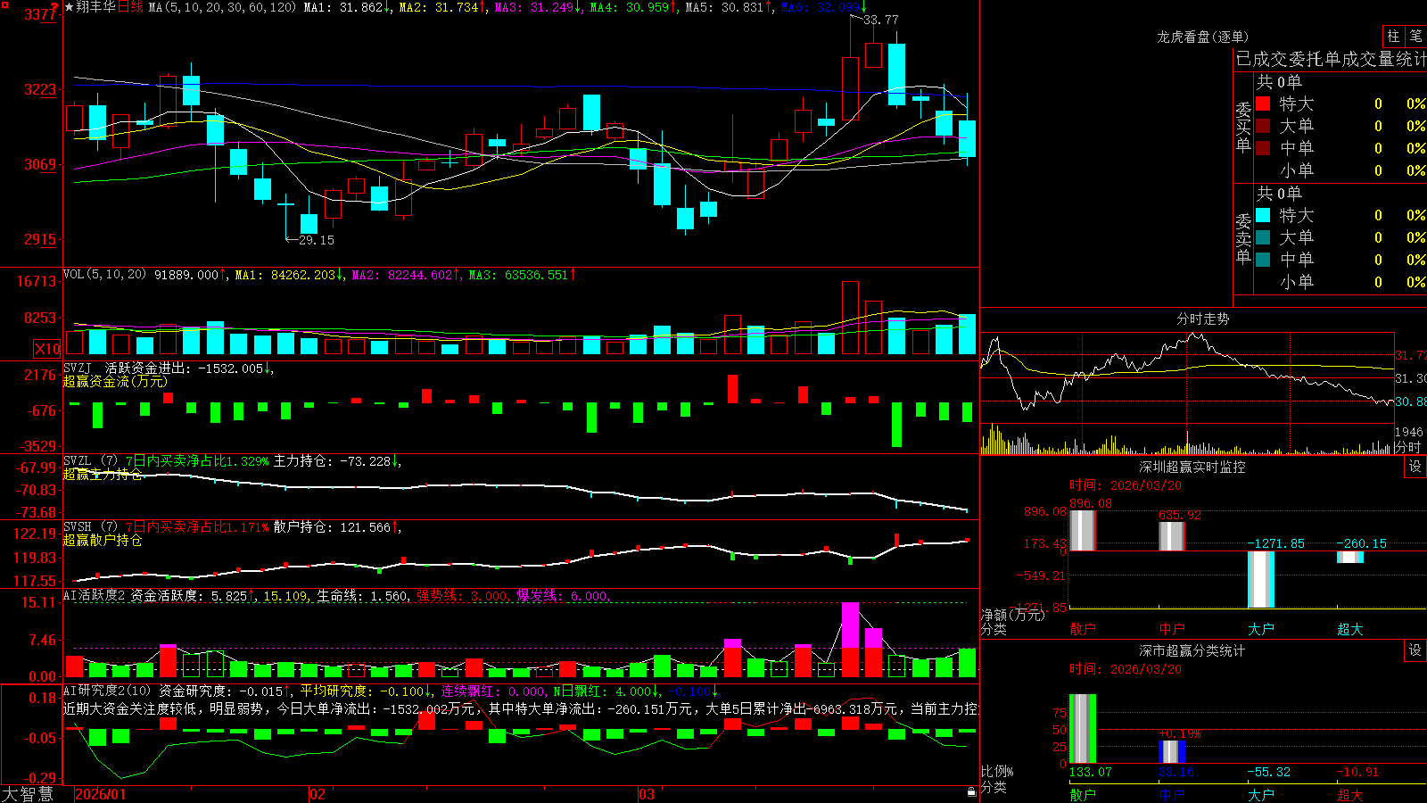
Task: Click the teal swatch for 委卖单 大单
Action: (1263, 237)
